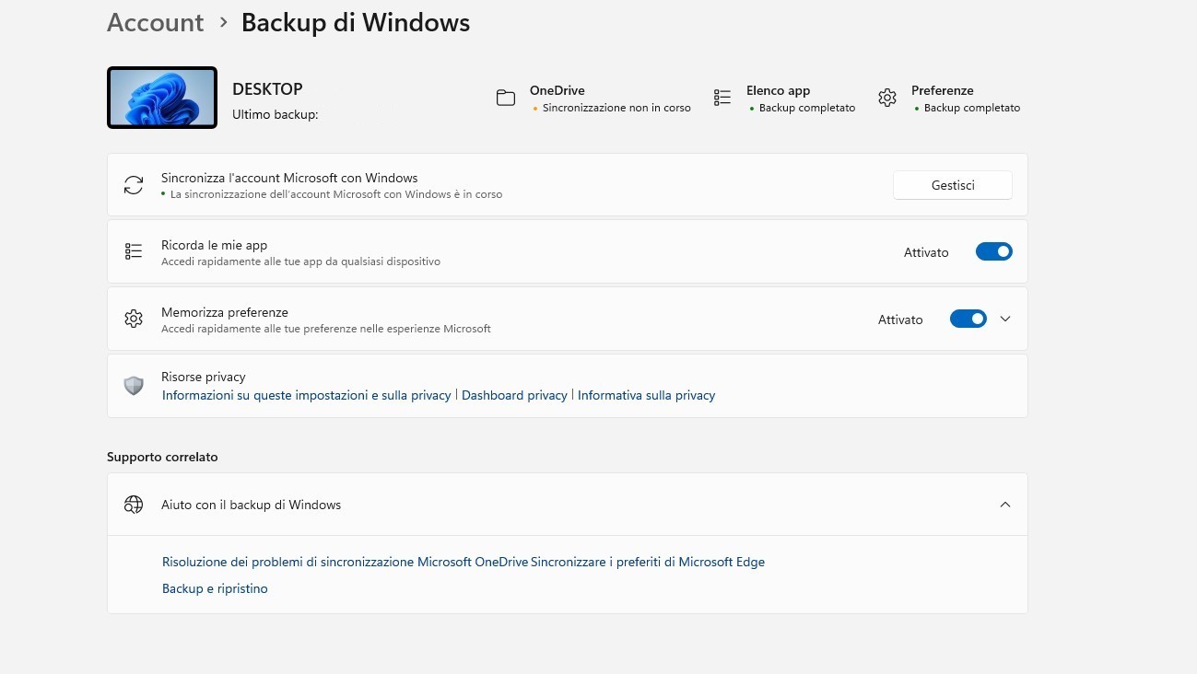This screenshot has width=1197, height=674.
Task: Click the sync arrows icon
Action: point(134,185)
